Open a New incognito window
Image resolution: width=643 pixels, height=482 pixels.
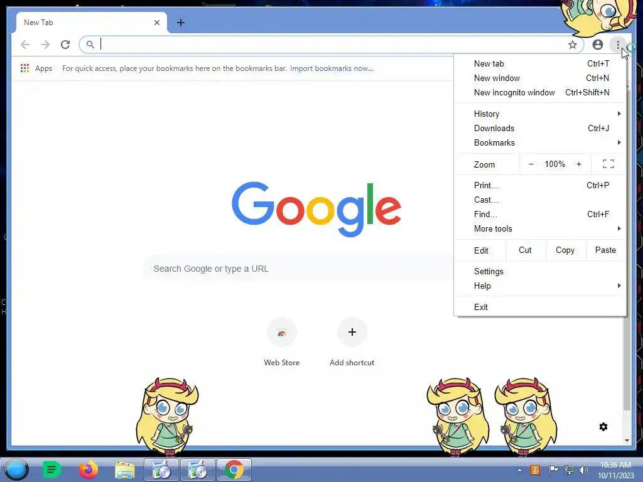541,93
